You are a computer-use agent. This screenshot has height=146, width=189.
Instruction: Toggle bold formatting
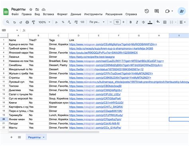(131, 22)
